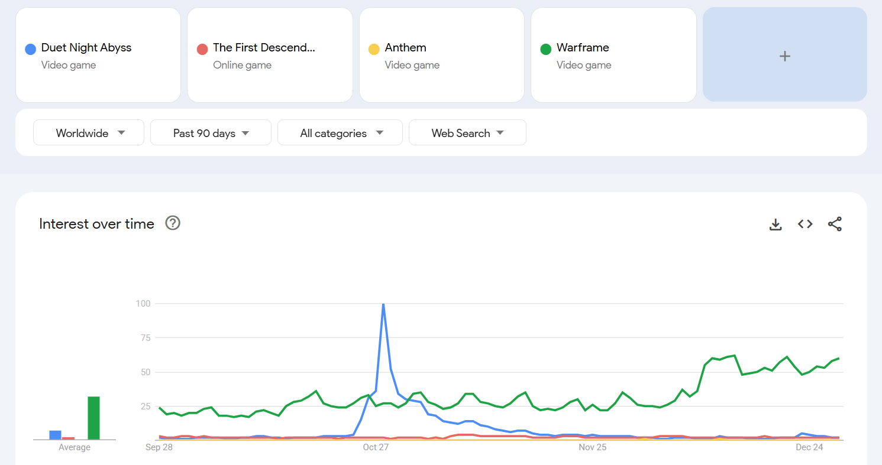Viewport: 882px width, 465px height.
Task: Click the "Interest over time" heading
Action: [96, 224]
